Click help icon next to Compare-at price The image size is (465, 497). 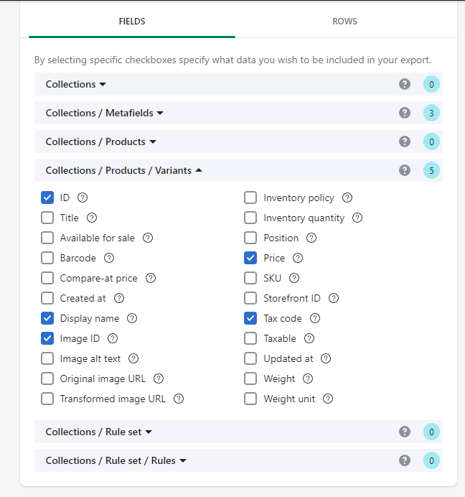pos(151,278)
